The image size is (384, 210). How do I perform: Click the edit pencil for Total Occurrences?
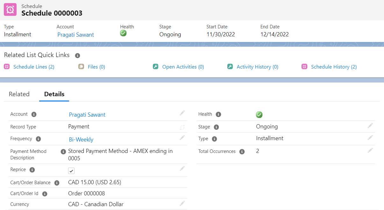pyautogui.click(x=370, y=150)
